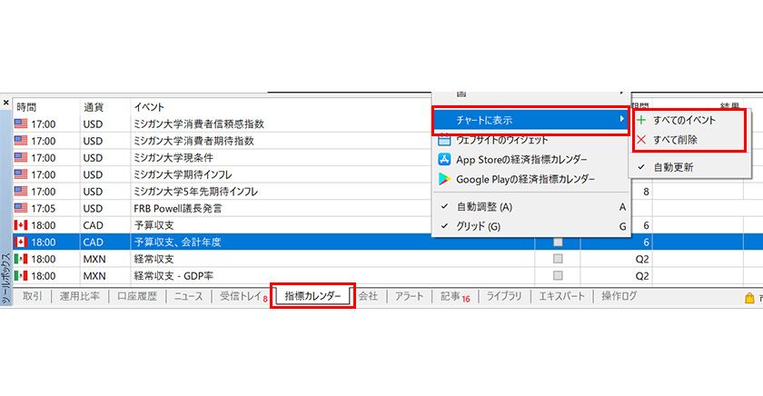The width and height of the screenshot is (763, 396).
Task: Switch to 取引 tab
Action: (x=32, y=296)
